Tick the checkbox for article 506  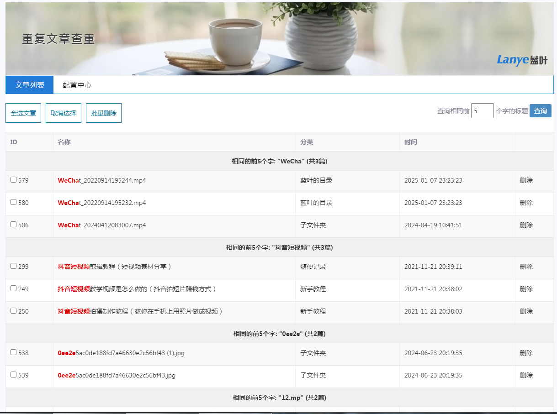[x=13, y=225]
